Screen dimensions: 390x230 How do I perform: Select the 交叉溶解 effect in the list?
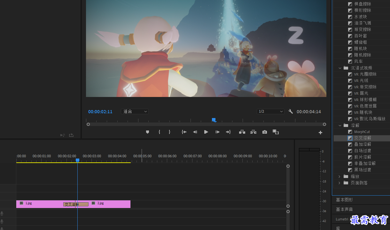(362, 138)
